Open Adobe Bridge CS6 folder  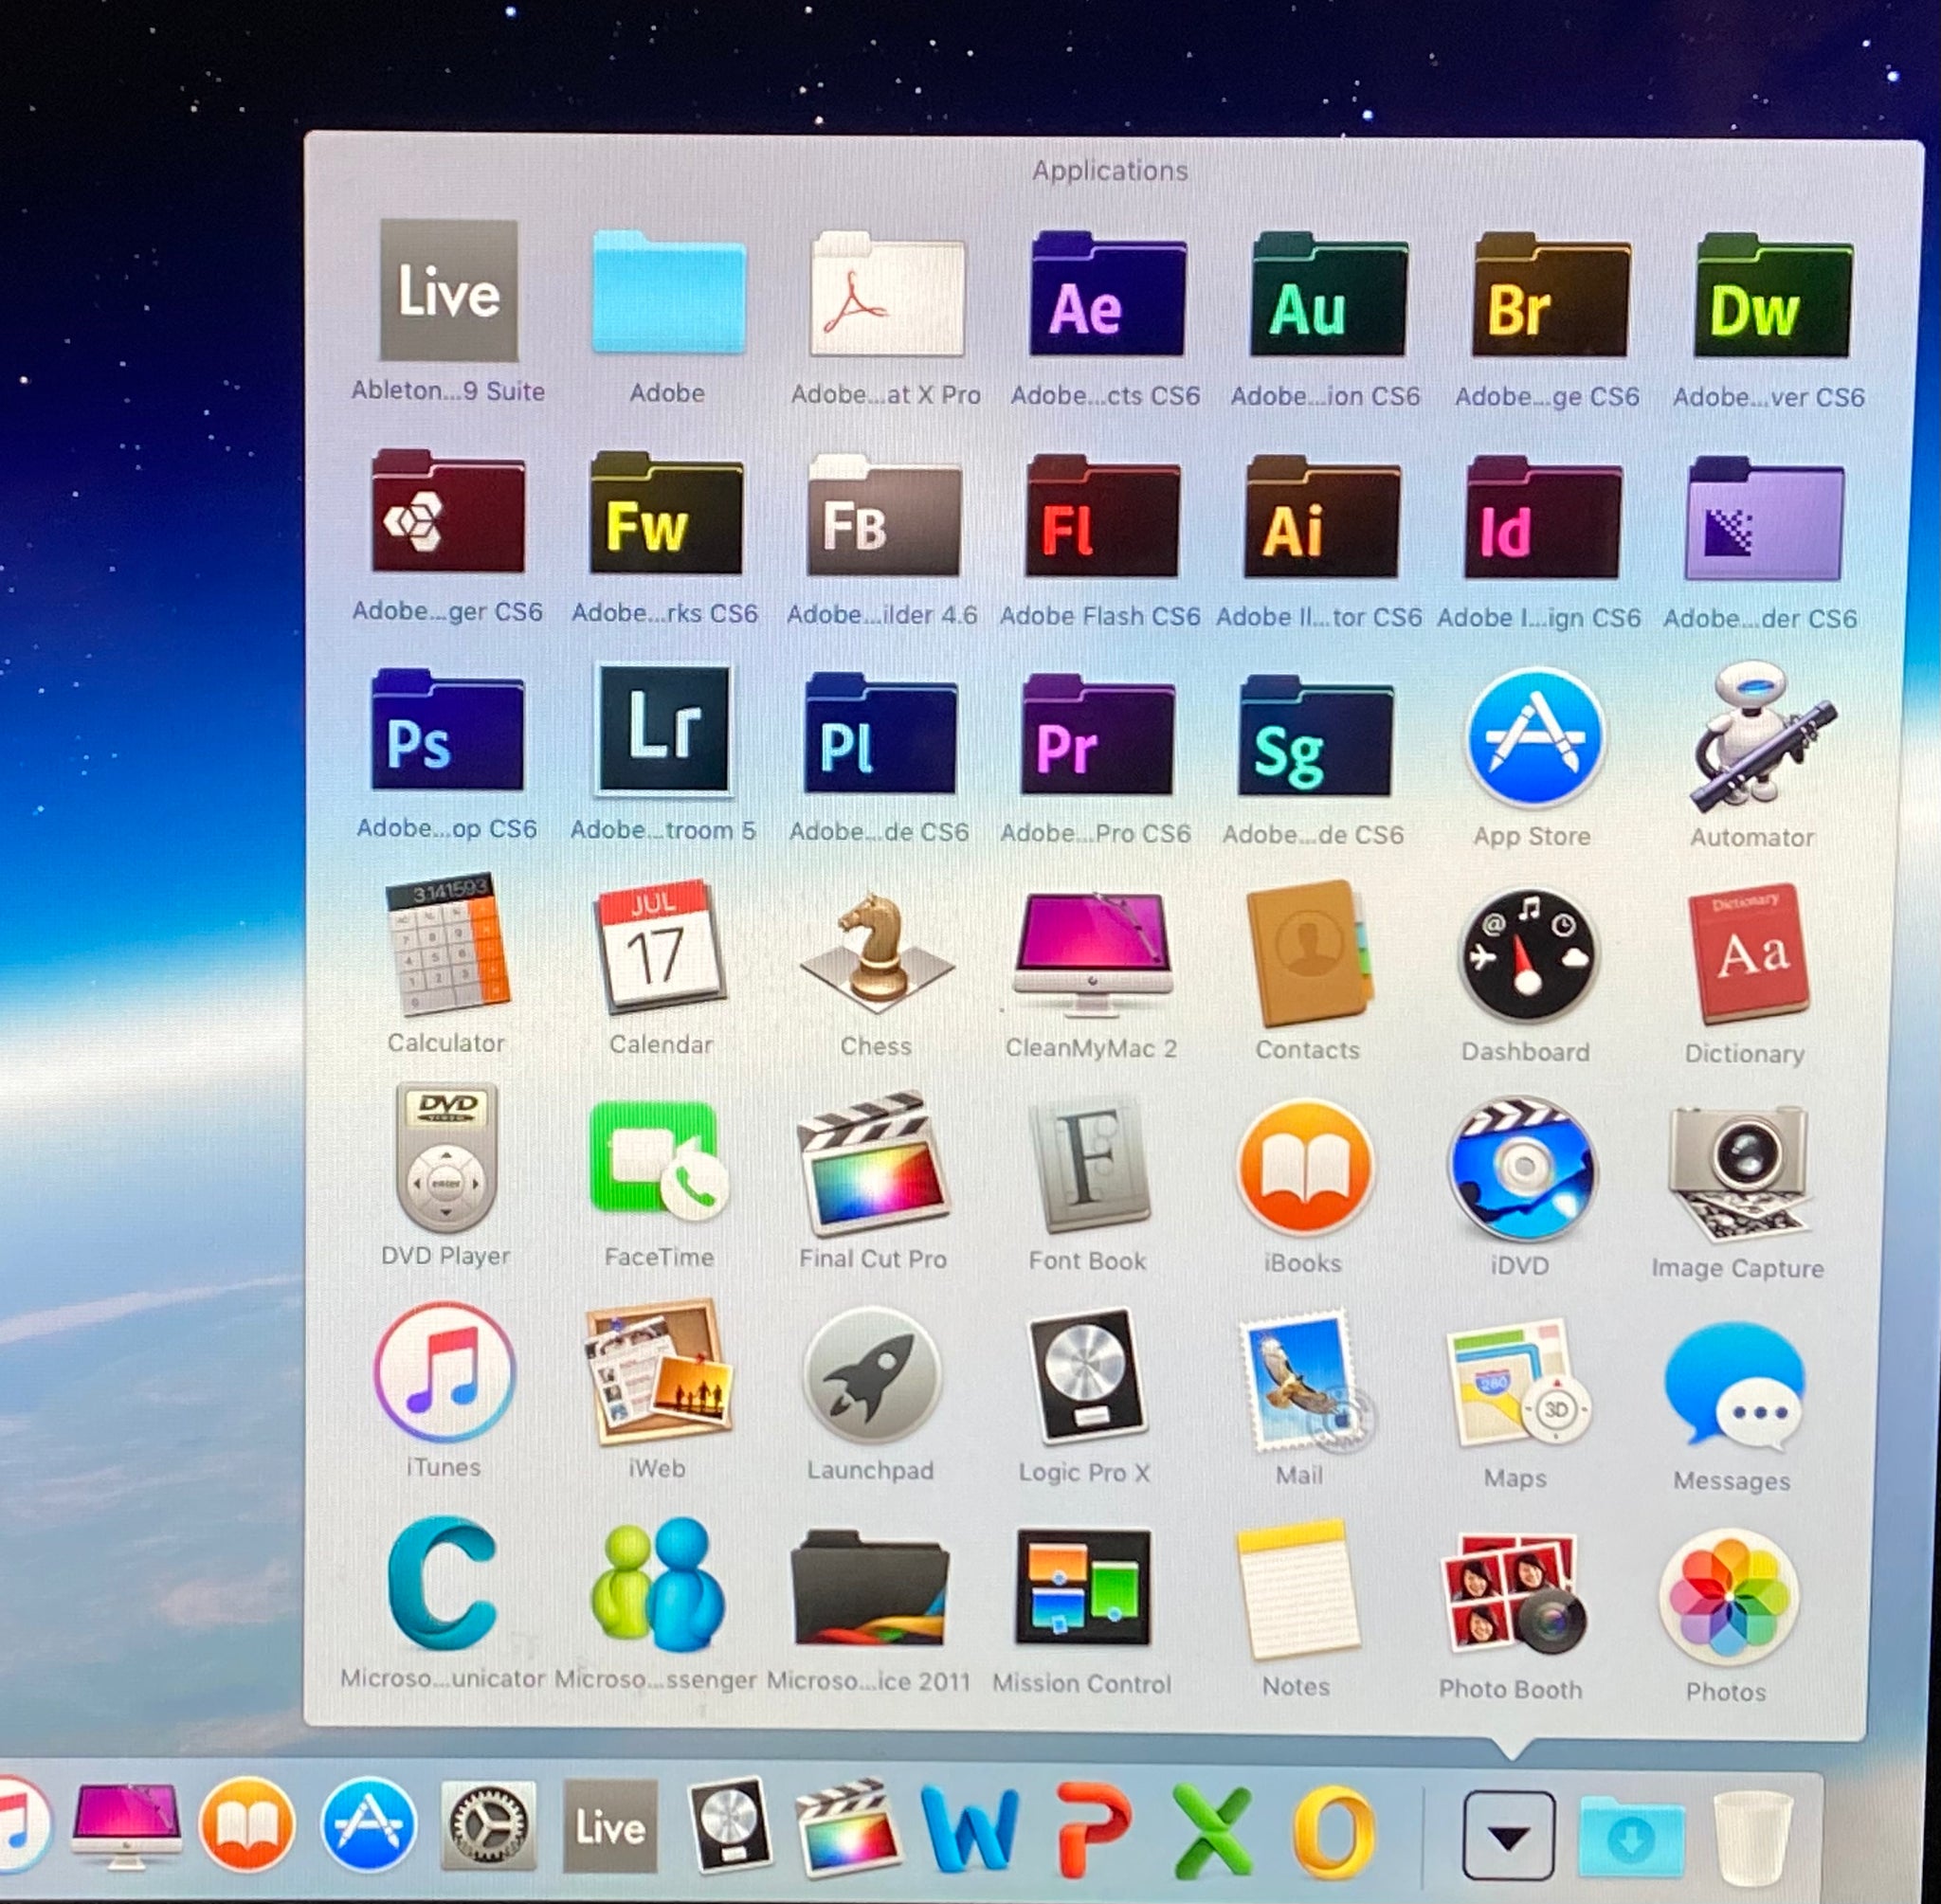(x=1550, y=295)
